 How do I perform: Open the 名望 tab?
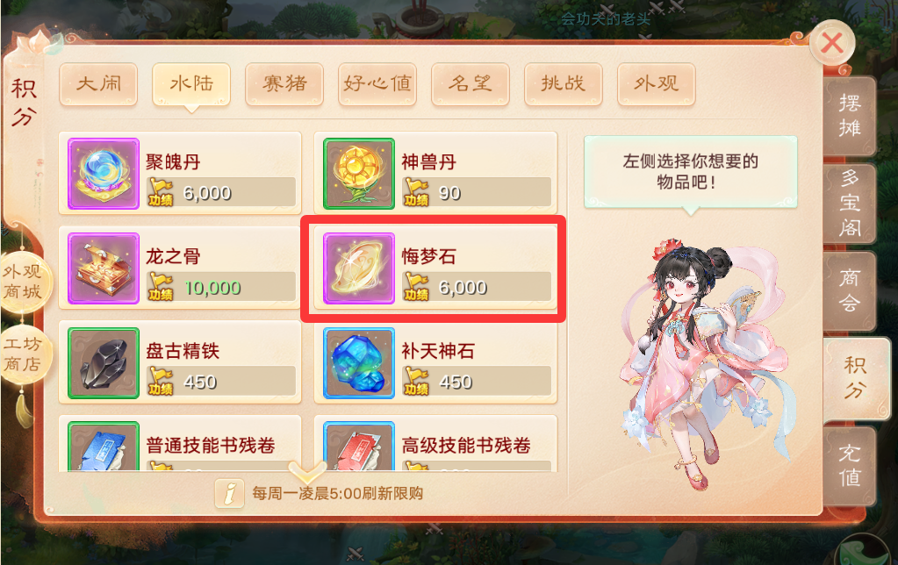(x=471, y=84)
